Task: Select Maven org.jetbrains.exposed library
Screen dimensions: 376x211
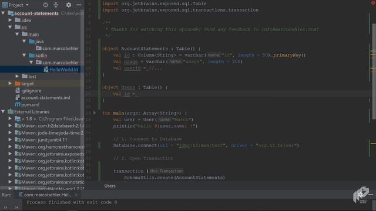Action: click(x=52, y=154)
